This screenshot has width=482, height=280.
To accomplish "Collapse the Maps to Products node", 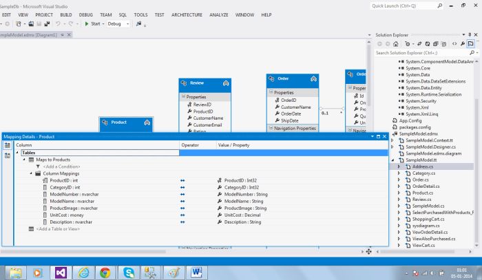I will pos(24,160).
